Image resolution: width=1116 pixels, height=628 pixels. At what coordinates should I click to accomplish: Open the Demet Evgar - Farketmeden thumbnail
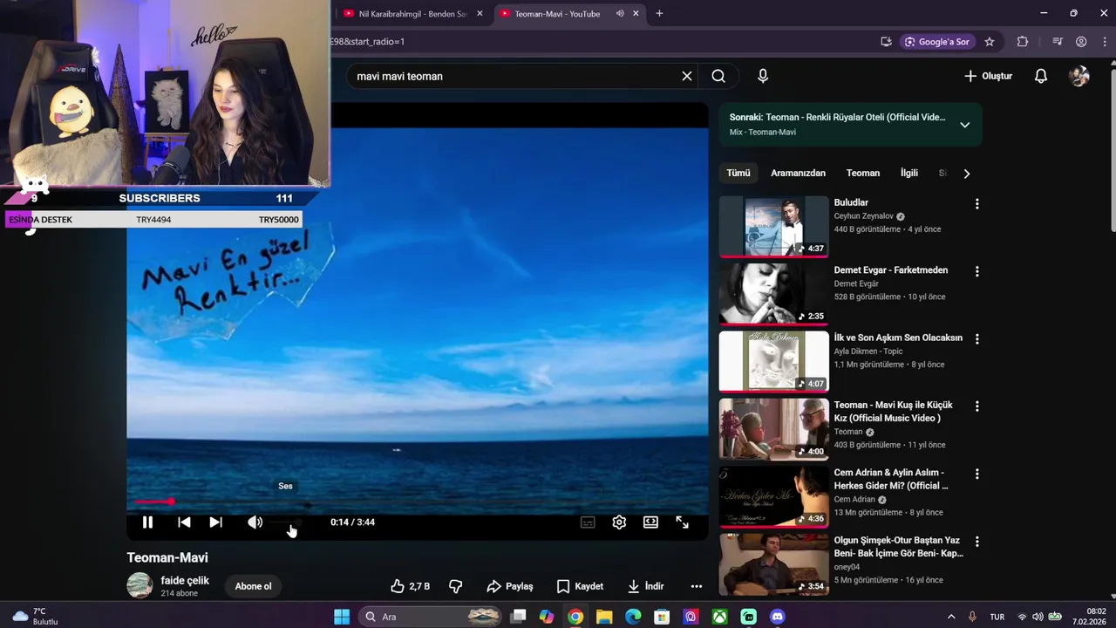click(x=773, y=294)
